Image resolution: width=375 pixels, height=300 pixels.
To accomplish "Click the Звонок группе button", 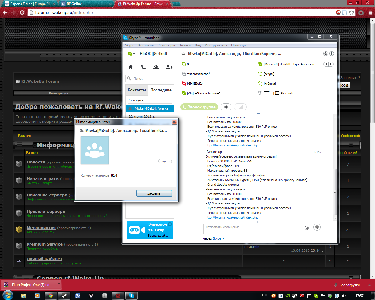I will point(199,107).
